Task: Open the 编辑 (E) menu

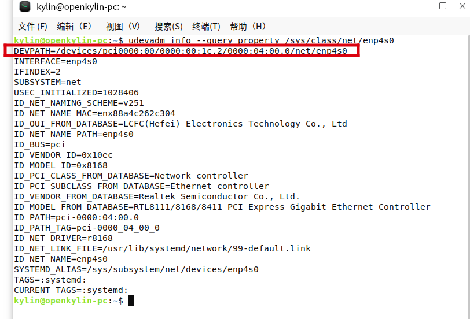Action: click(x=74, y=27)
